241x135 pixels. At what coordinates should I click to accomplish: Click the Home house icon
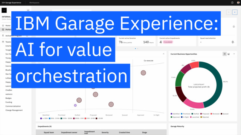[x=3, y=25]
